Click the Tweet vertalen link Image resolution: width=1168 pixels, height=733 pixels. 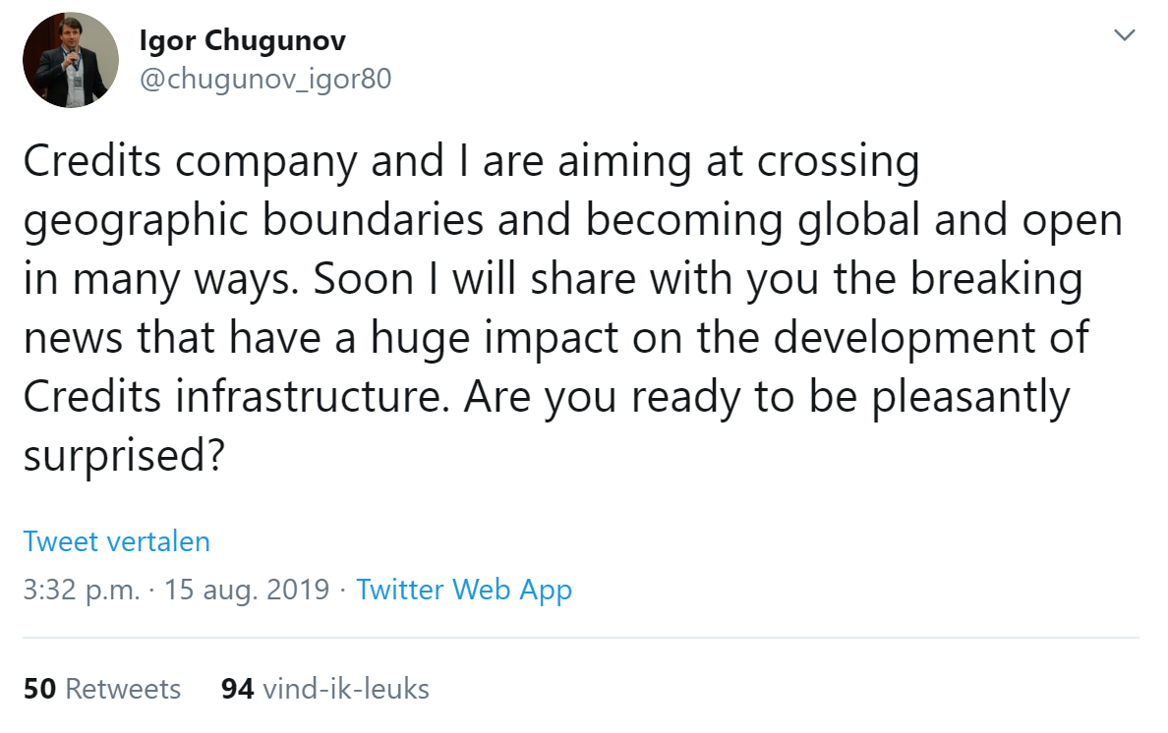click(117, 541)
